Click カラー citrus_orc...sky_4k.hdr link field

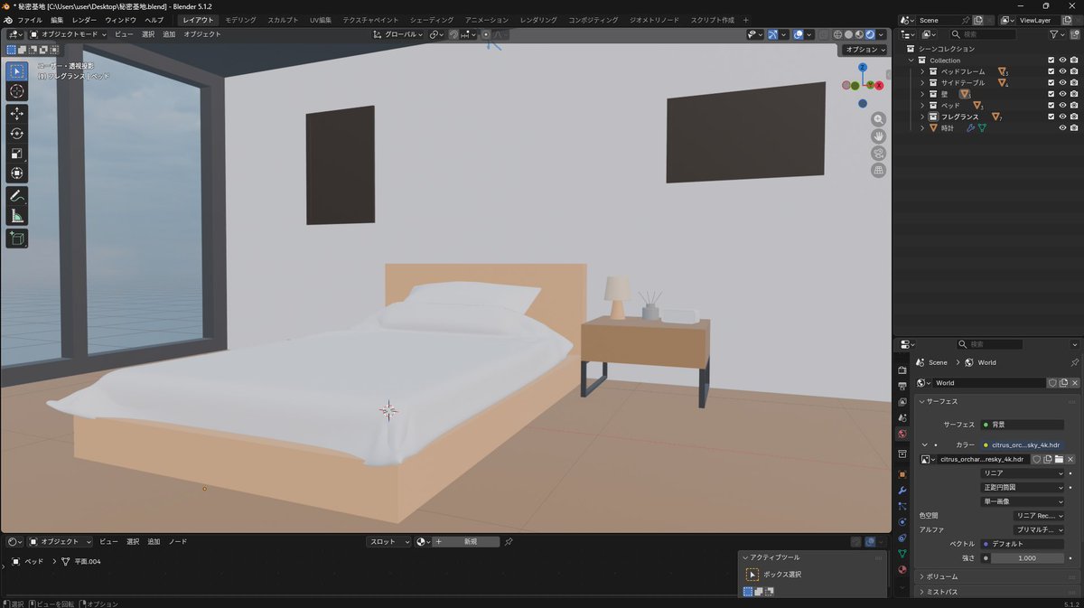(x=1022, y=445)
